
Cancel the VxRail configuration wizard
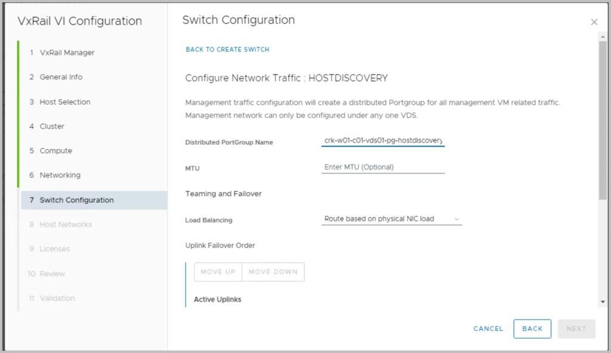point(488,329)
